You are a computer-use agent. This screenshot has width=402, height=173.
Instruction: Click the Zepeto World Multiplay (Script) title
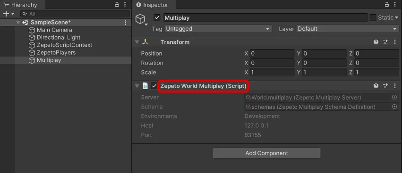(x=203, y=86)
